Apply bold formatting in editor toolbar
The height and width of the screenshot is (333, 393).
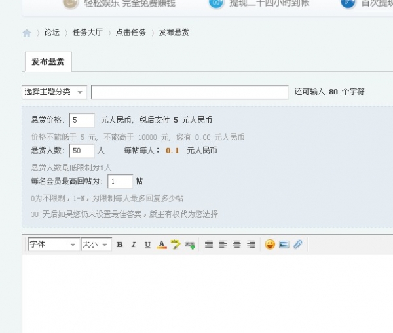point(120,245)
